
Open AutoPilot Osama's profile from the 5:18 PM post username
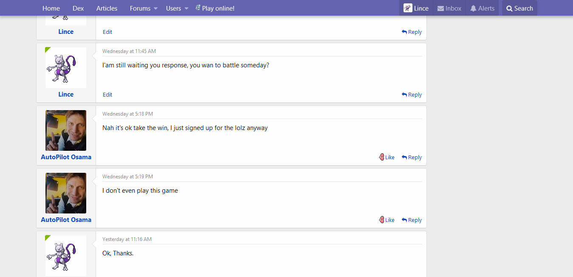click(66, 157)
